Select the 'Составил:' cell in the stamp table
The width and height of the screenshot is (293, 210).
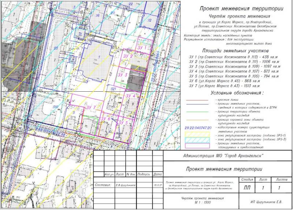click(103, 185)
